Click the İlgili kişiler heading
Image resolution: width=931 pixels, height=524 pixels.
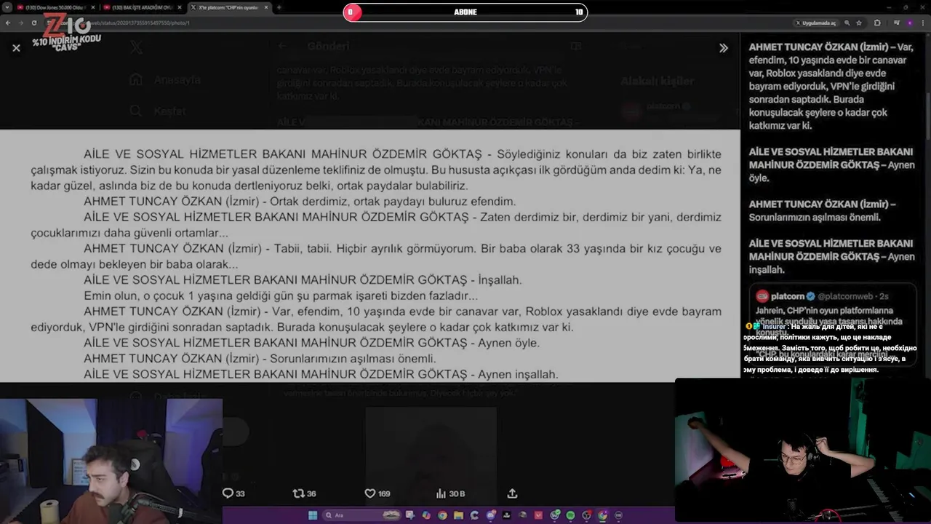pyautogui.click(x=657, y=81)
